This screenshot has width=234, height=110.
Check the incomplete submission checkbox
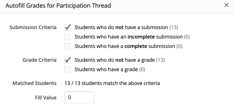(x=67, y=37)
